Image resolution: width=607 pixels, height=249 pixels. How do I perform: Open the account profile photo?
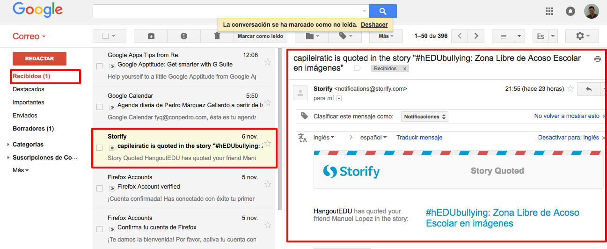pos(592,11)
